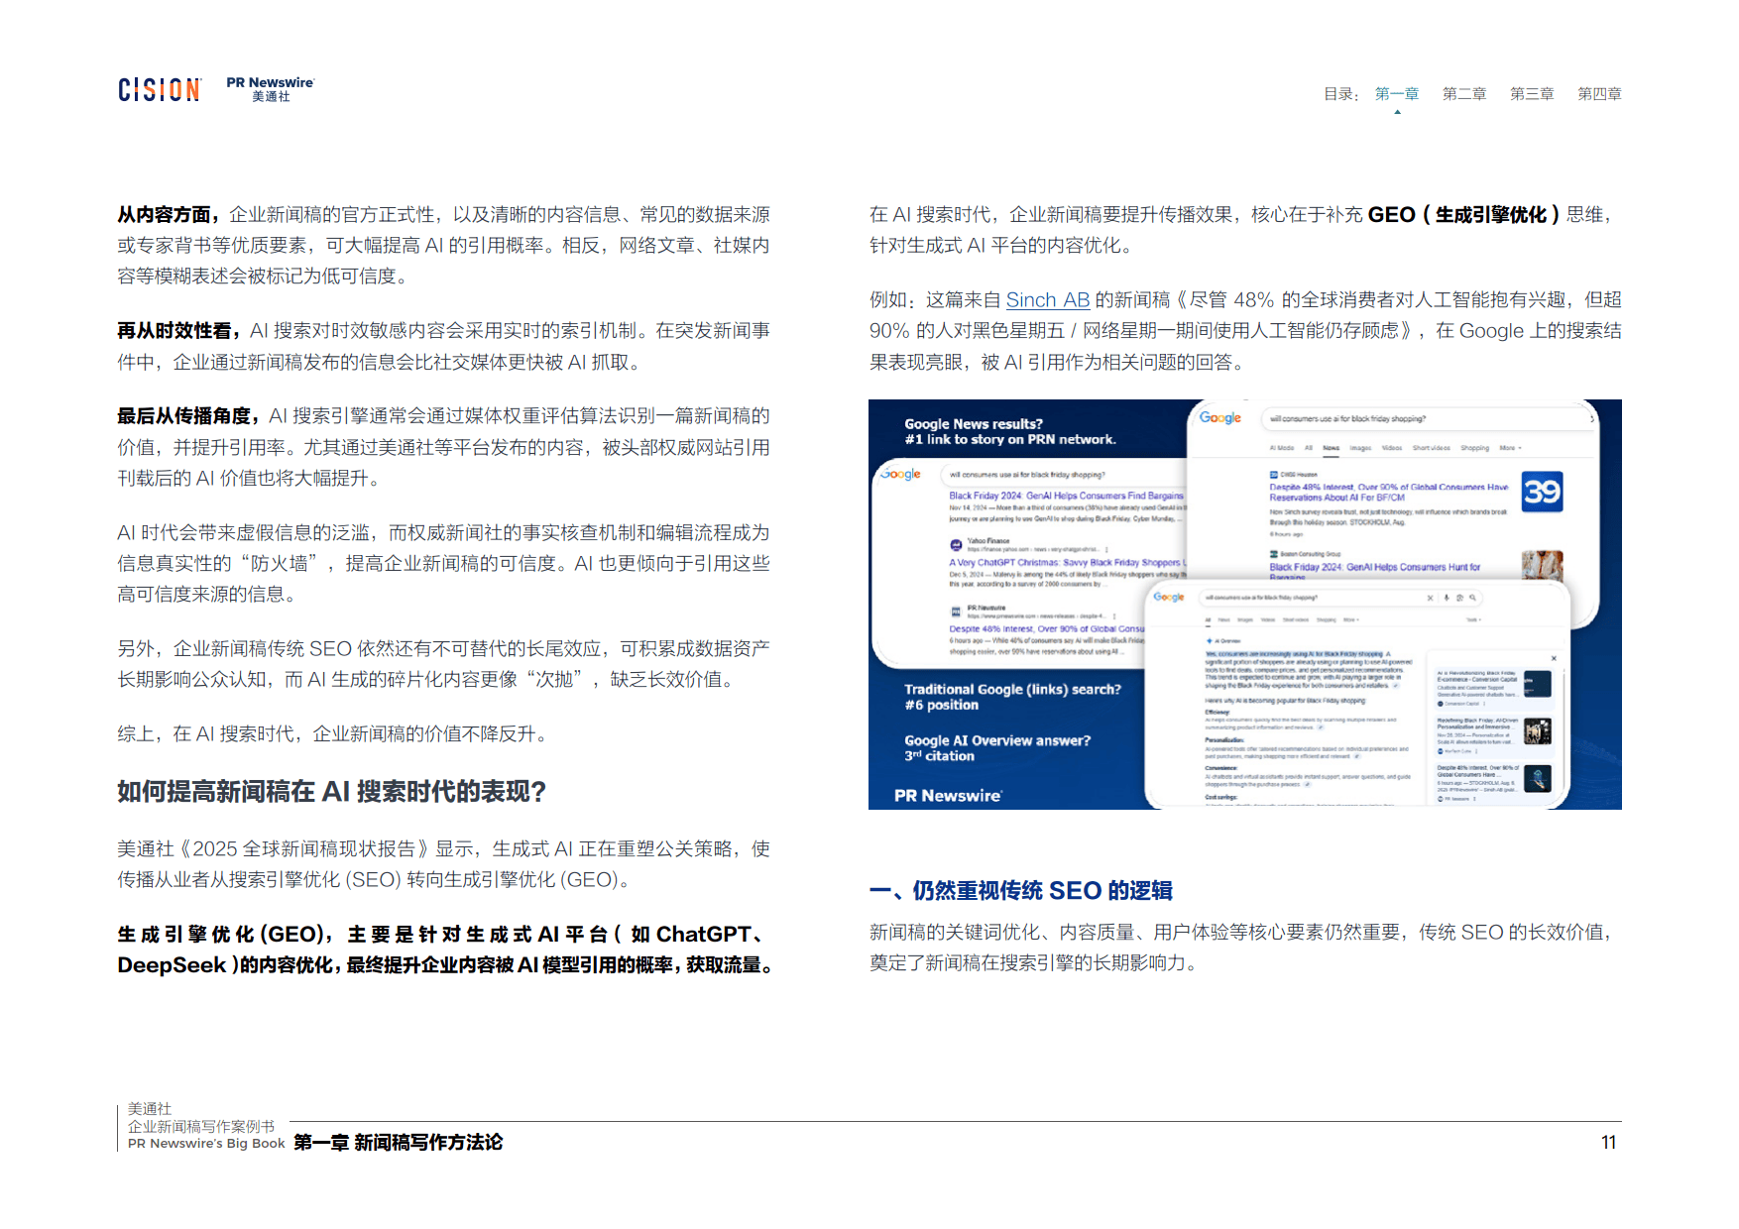The height and width of the screenshot is (1229, 1739).
Task: Click the paragraph starting 综上,在 AI 搜索时代
Action: coord(335,734)
